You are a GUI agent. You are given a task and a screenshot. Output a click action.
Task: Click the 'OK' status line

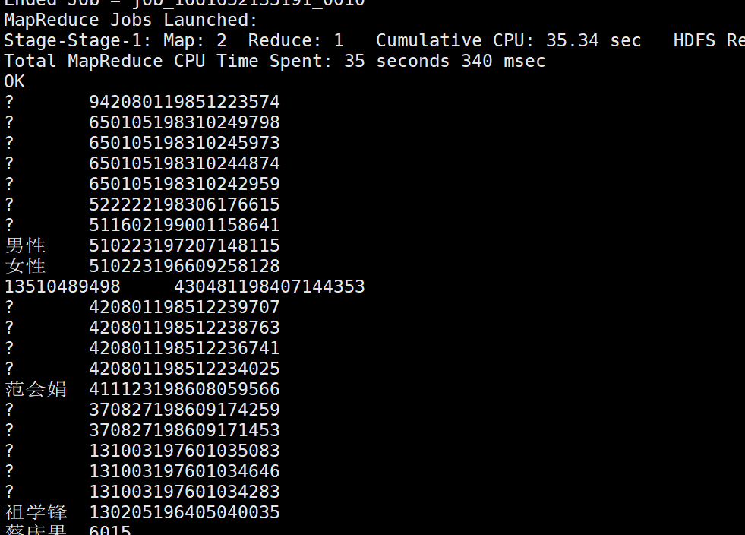coord(14,81)
